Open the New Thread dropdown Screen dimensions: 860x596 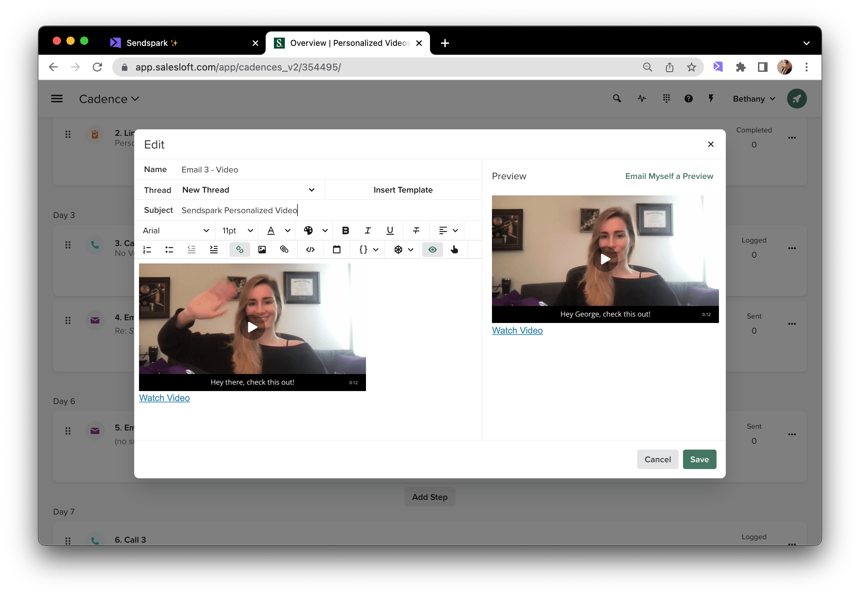pyautogui.click(x=248, y=190)
